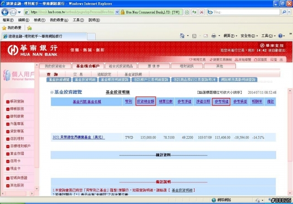This screenshot has width=293, height=204.
Task: Click the red Stop loading X icon
Action: 201,12
